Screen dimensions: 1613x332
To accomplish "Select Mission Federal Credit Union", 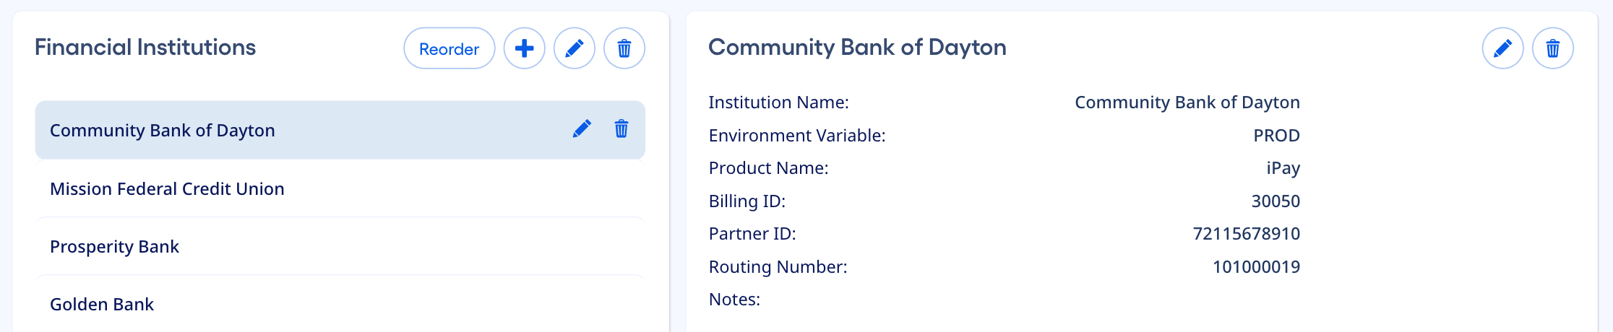I will point(167,189).
